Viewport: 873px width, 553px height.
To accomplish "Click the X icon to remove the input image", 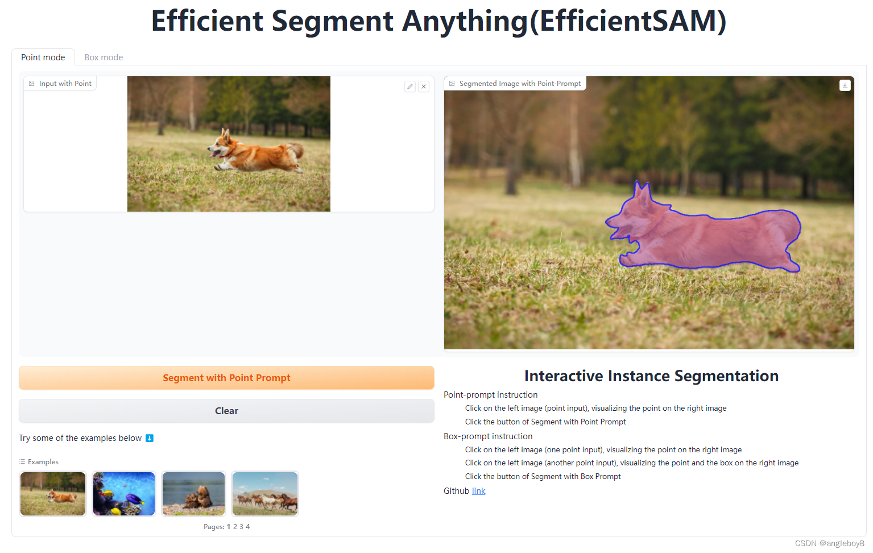I will coord(424,86).
